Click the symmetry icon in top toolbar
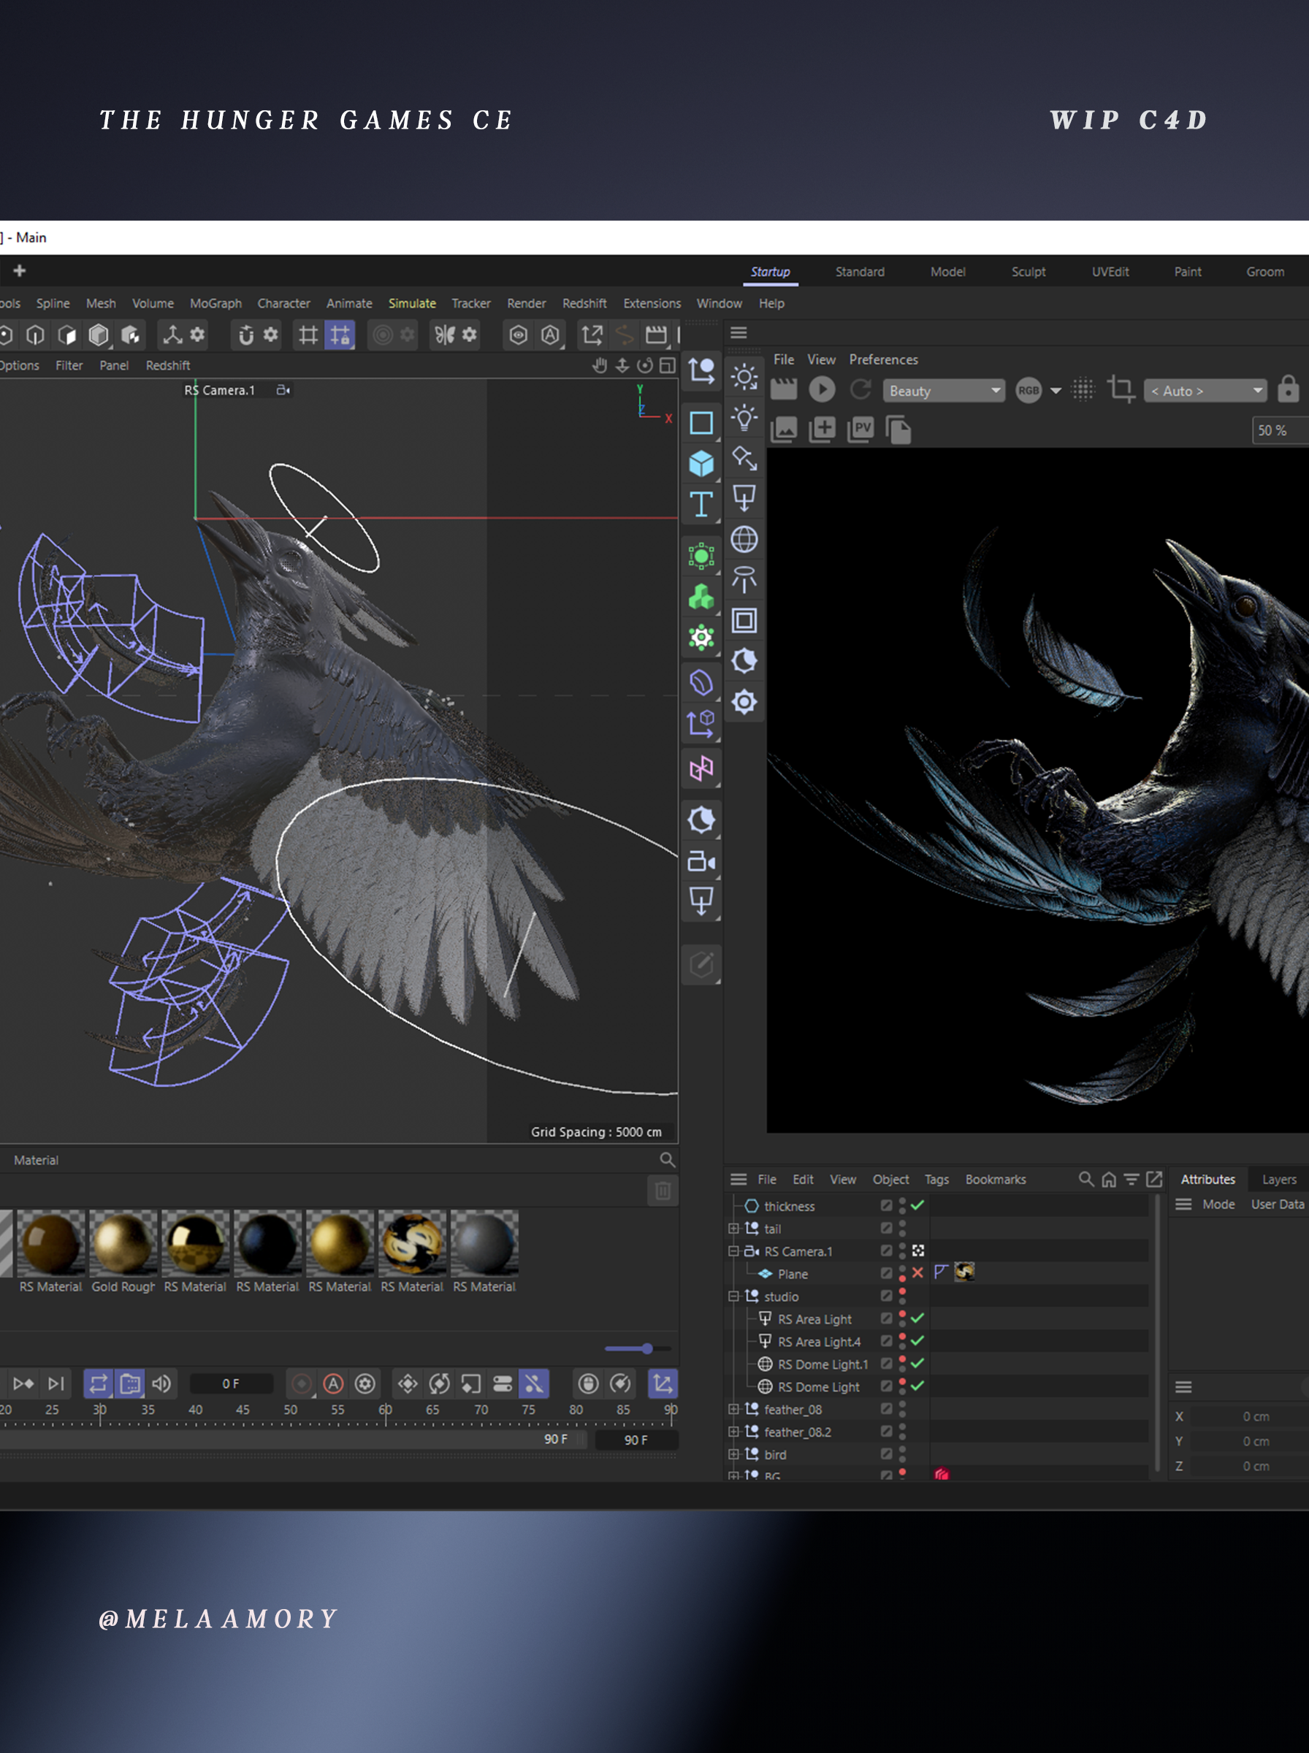The height and width of the screenshot is (1753, 1309). click(x=445, y=335)
